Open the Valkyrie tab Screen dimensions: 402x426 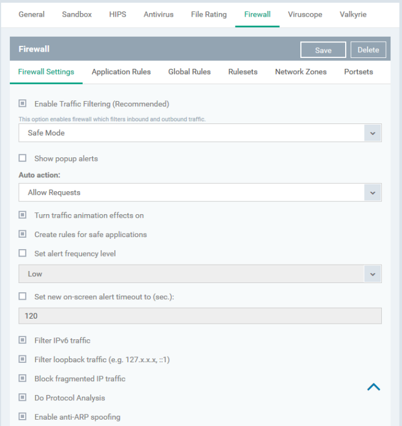[353, 14]
